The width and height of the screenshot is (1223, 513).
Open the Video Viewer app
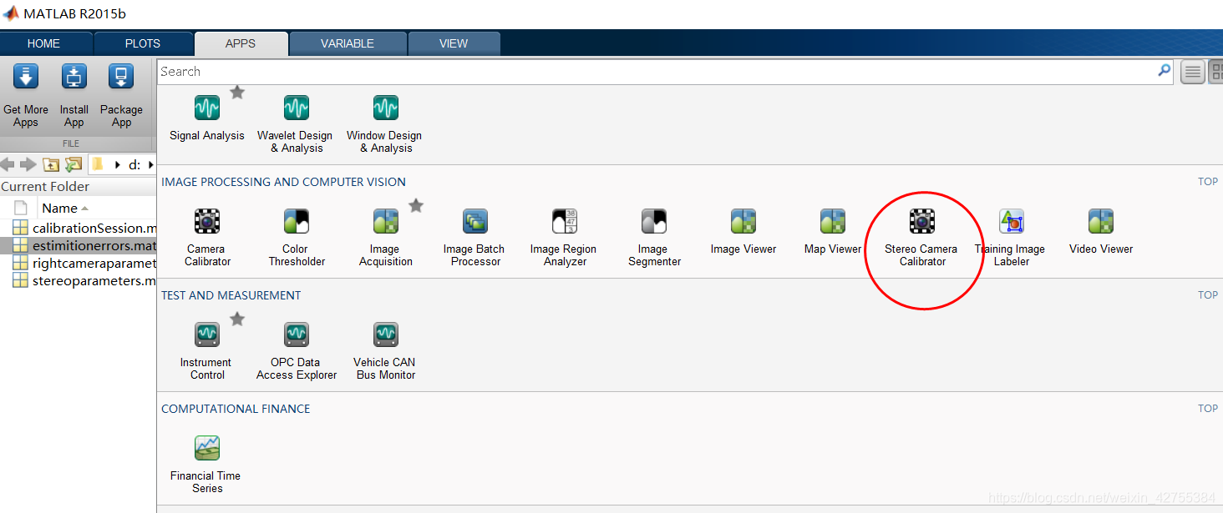coord(1100,231)
